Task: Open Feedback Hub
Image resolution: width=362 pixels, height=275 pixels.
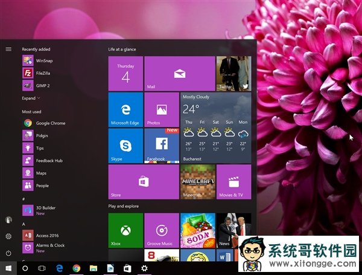Action: pos(42,161)
